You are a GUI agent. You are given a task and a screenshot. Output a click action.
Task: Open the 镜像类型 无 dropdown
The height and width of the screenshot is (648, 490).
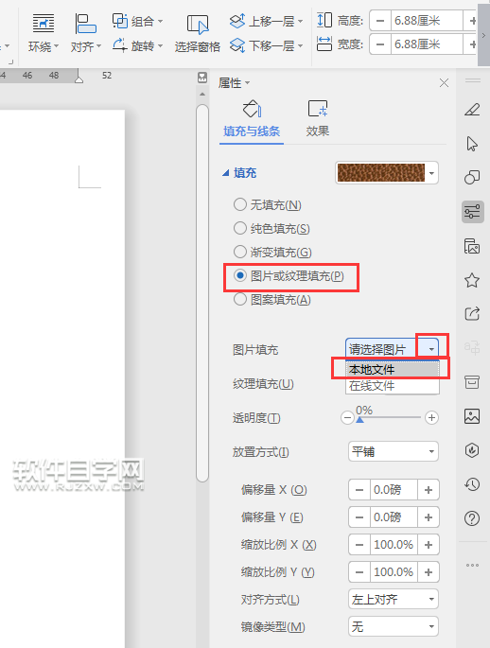(x=393, y=627)
